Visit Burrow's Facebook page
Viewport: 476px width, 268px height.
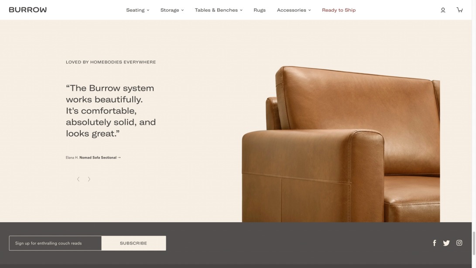[x=435, y=243]
